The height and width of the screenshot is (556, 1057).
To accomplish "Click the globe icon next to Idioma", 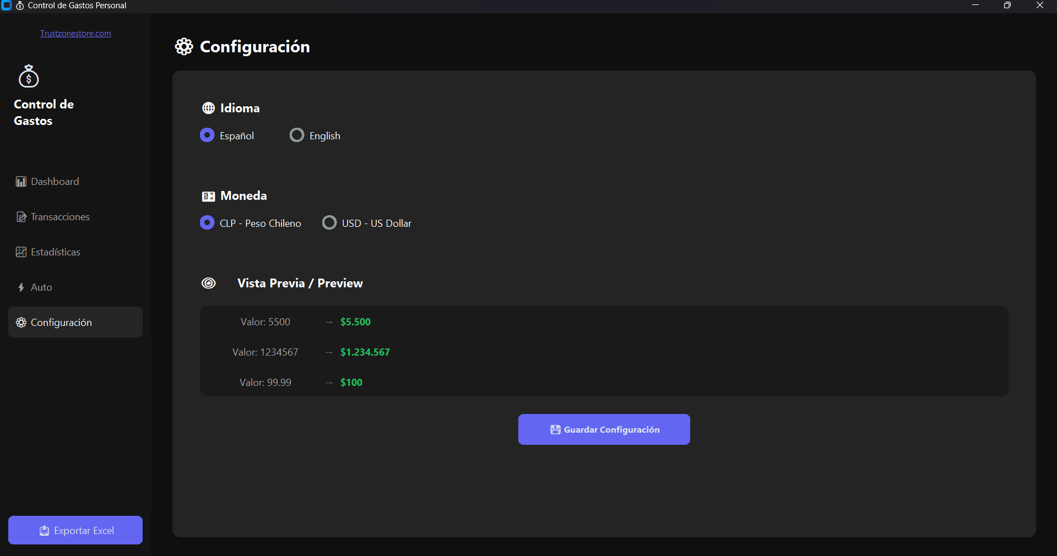I will click(x=208, y=108).
